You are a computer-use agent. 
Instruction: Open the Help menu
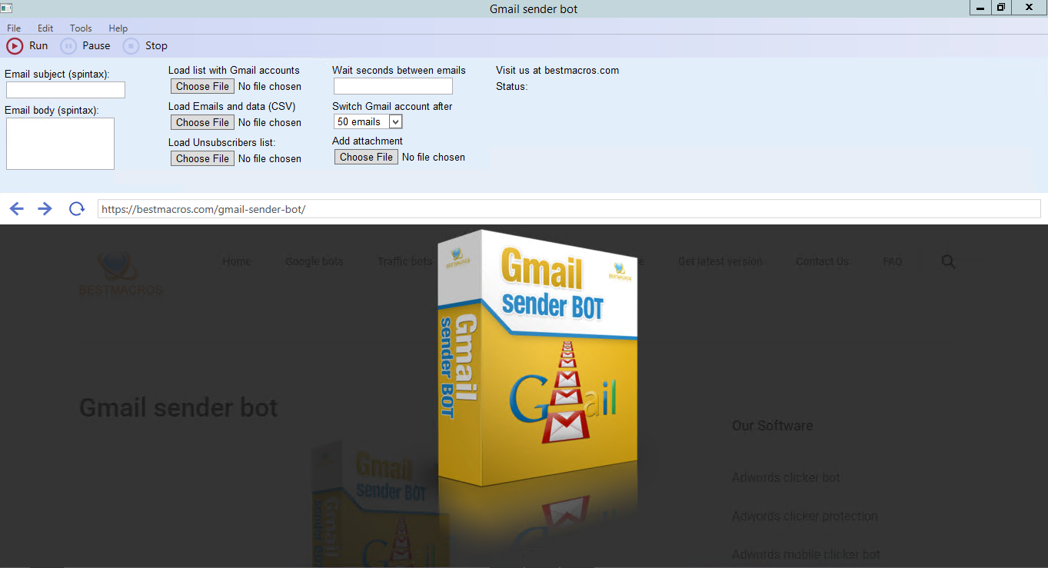pyautogui.click(x=118, y=28)
